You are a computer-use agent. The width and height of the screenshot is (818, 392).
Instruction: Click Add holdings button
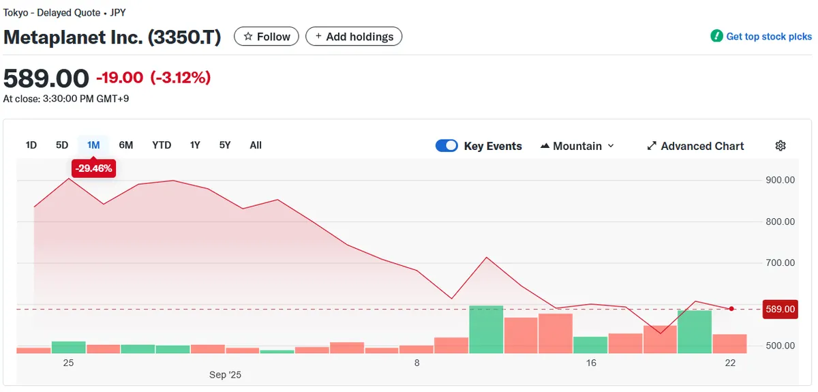tap(354, 37)
